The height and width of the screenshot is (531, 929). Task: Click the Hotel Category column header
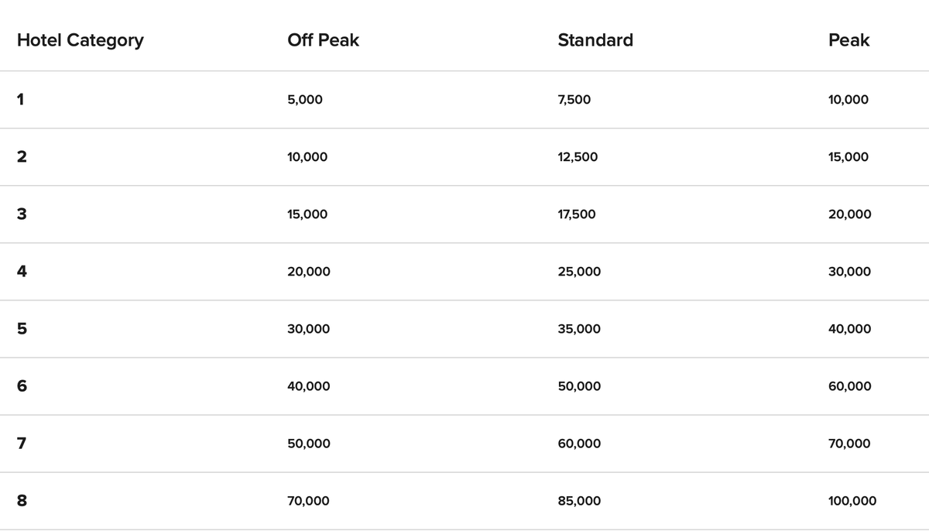(81, 41)
